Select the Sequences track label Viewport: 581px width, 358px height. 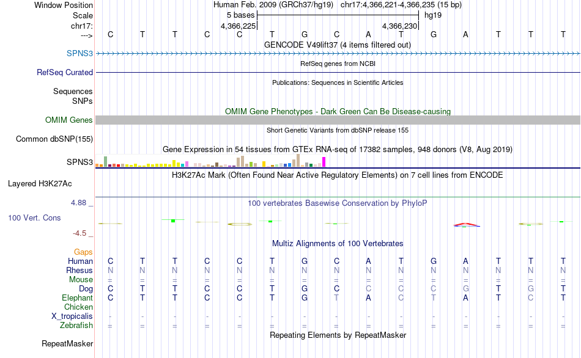click(x=73, y=91)
